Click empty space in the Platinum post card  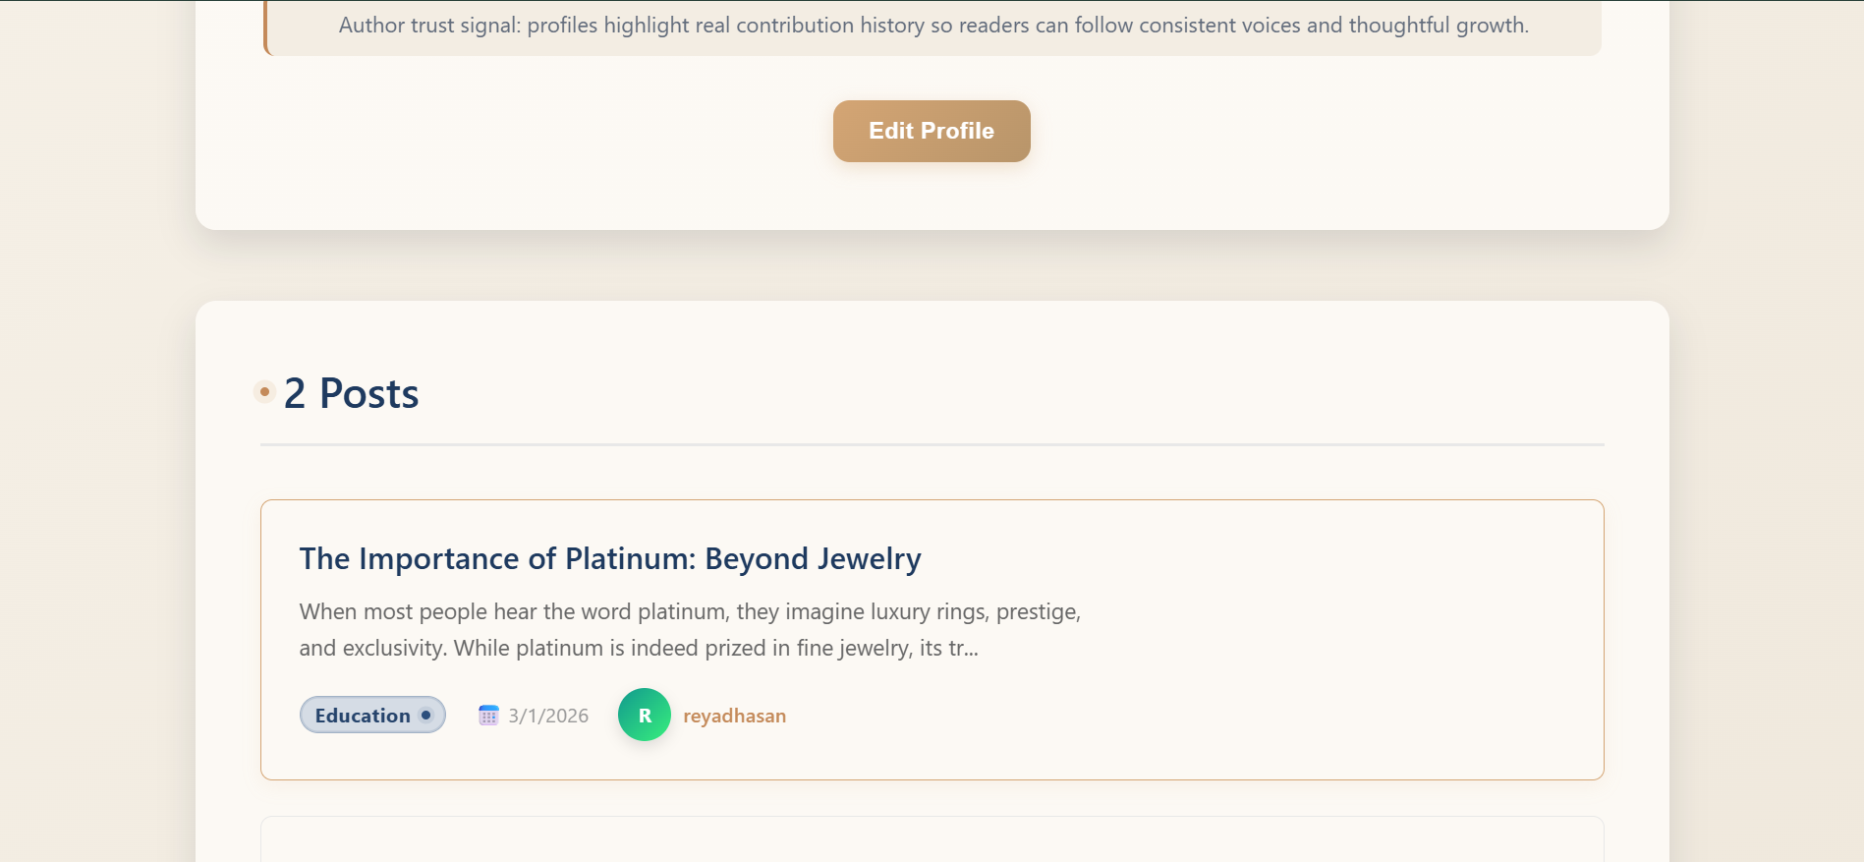pos(1327,639)
